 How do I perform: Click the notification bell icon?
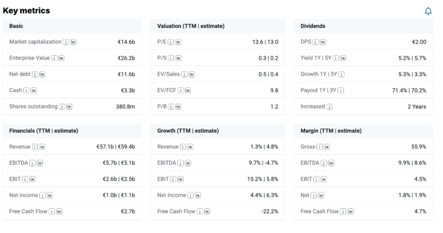pos(428,11)
